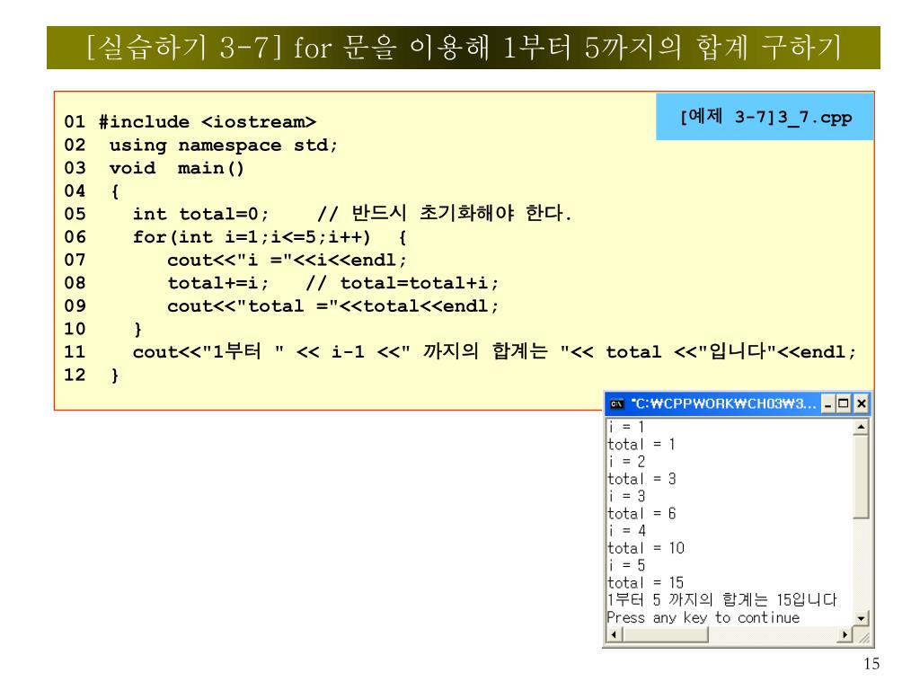Screen dimensions: 920x690
Task: Click the console window's cmd icon
Action: (x=616, y=403)
